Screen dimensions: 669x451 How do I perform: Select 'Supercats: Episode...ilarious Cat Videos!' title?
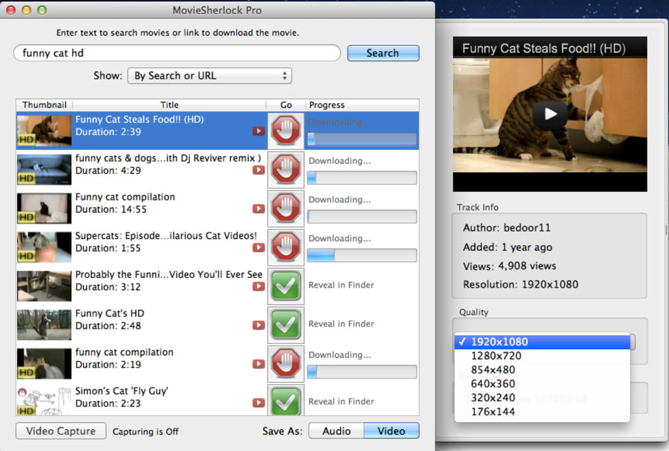click(166, 236)
